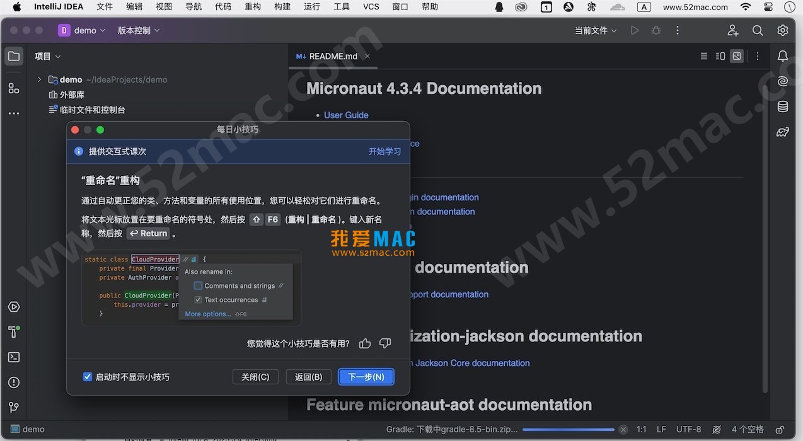The height and width of the screenshot is (441, 803).
Task: Open the 当前文件 run configuration dropdown
Action: pos(596,30)
